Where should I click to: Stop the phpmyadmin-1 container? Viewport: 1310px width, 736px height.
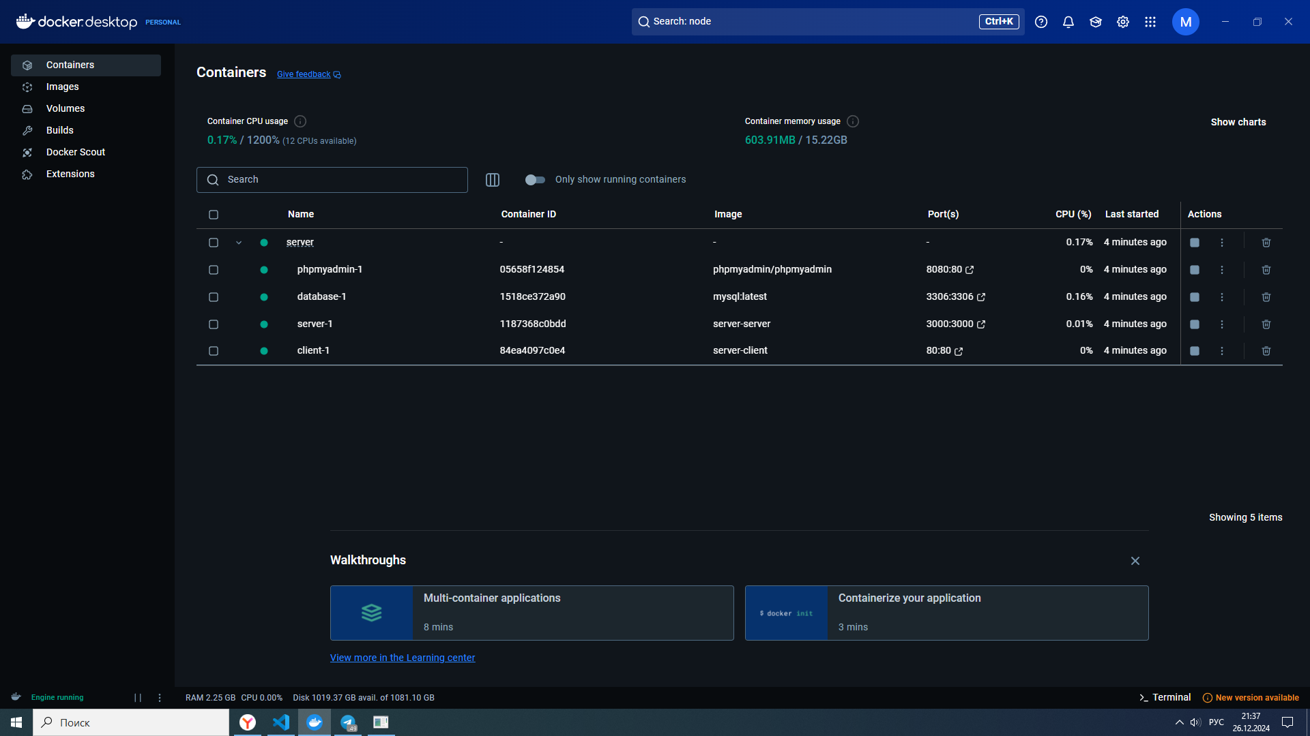click(x=1194, y=270)
